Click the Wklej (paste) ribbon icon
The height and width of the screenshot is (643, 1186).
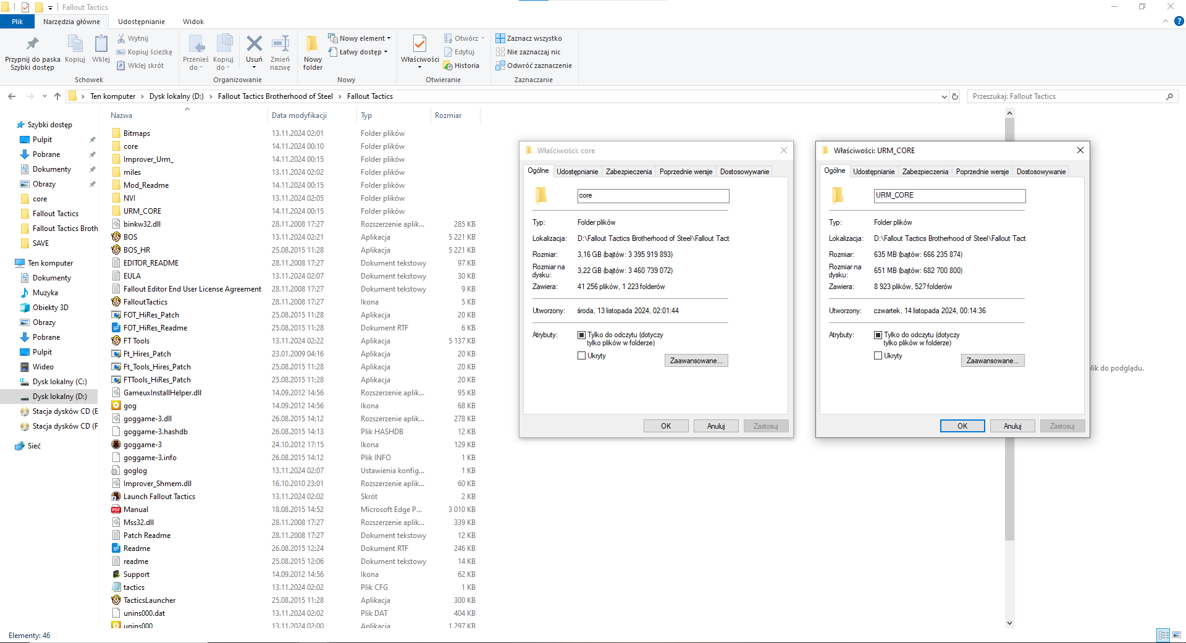[101, 44]
